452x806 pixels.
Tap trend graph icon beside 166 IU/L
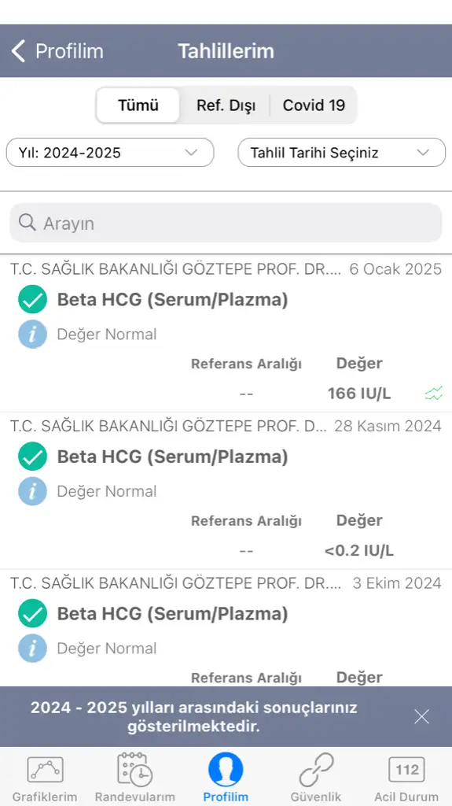(433, 394)
